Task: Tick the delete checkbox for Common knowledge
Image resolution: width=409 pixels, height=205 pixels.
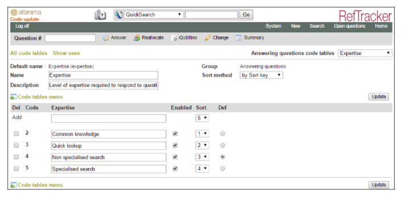Action: (16, 133)
